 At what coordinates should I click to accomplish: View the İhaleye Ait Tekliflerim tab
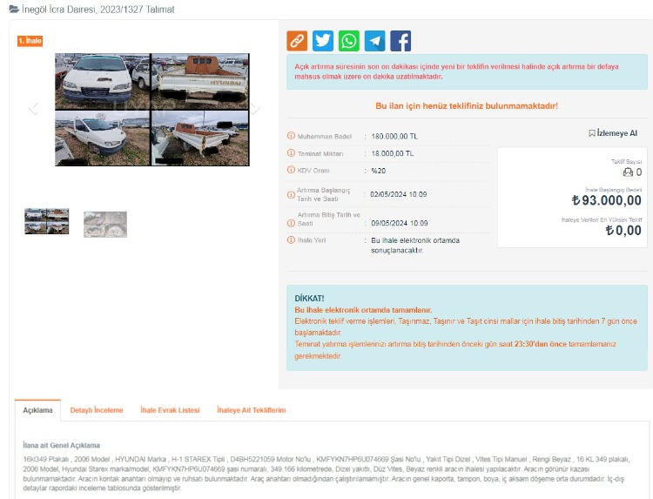pyautogui.click(x=251, y=410)
